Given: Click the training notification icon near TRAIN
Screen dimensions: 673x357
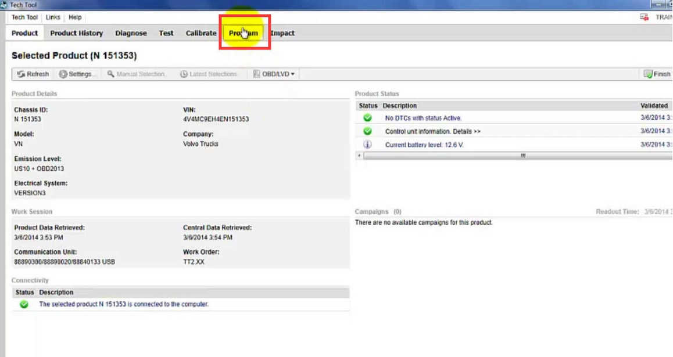Looking at the screenshot, I should 645,17.
